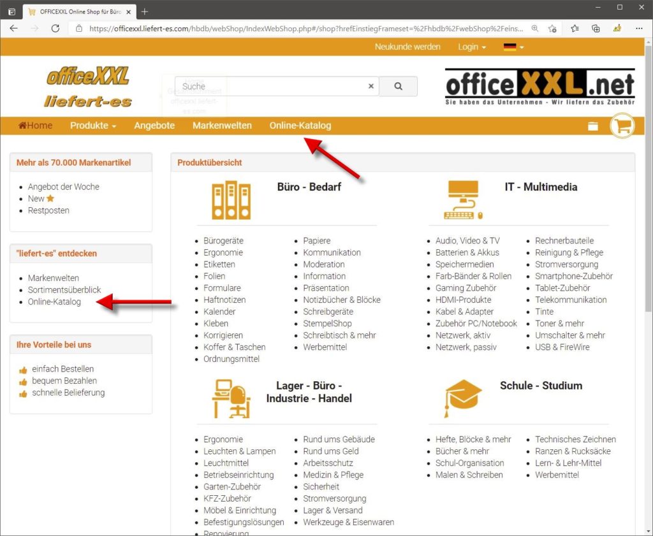This screenshot has height=536, width=653.
Task: Open the Papiere category
Action: pyautogui.click(x=316, y=240)
